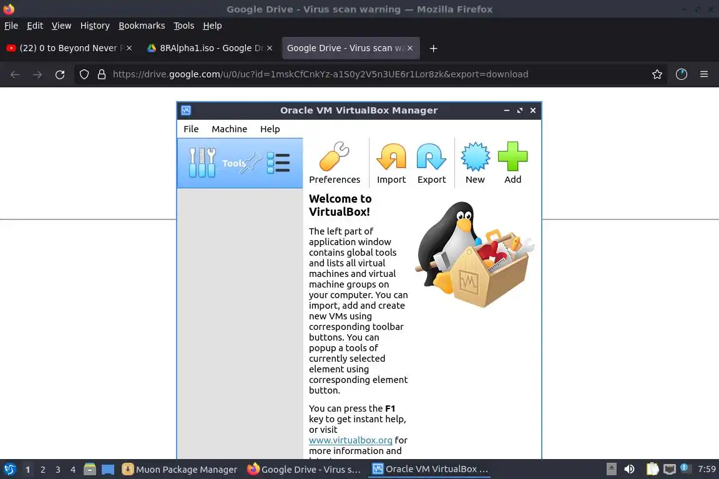
Task: Create a New virtual machine
Action: coord(475,163)
